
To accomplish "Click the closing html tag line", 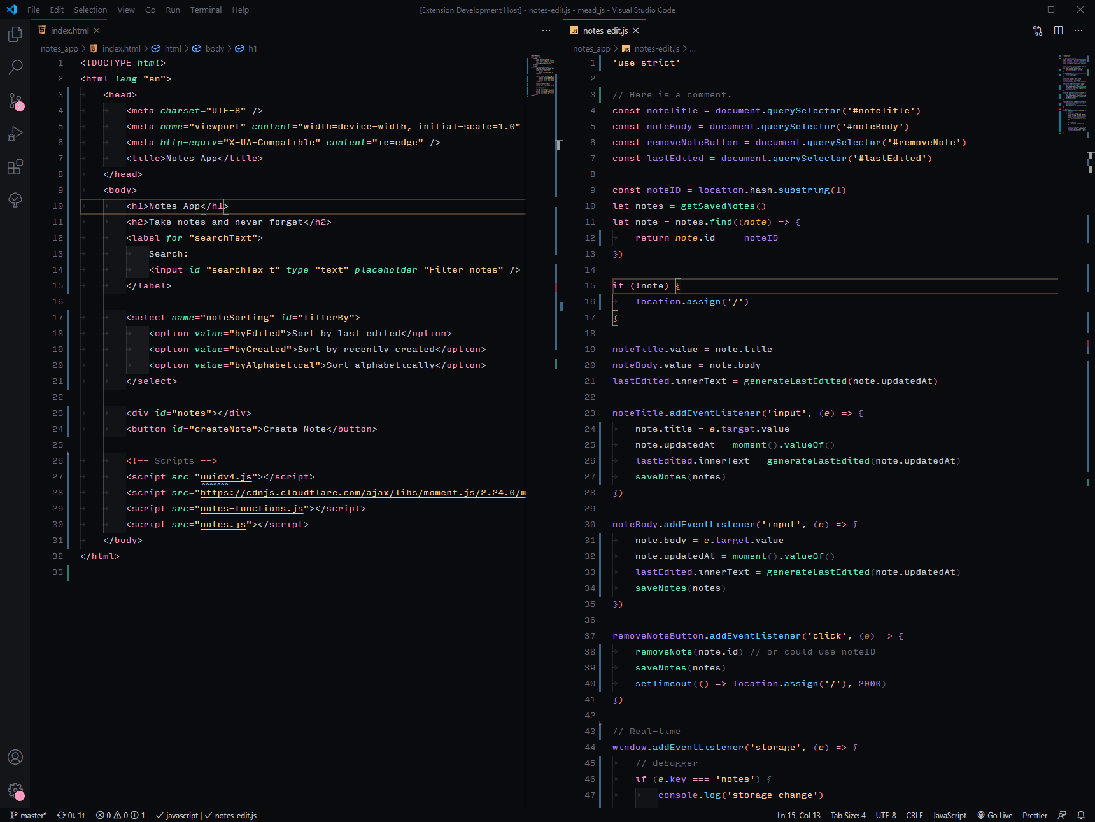I will click(100, 556).
